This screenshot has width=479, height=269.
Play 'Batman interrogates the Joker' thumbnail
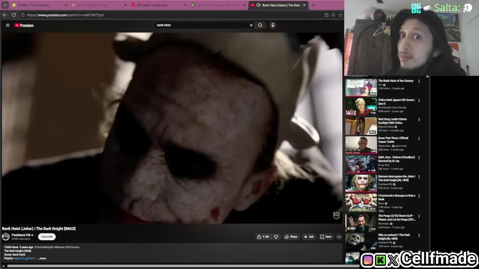(361, 183)
